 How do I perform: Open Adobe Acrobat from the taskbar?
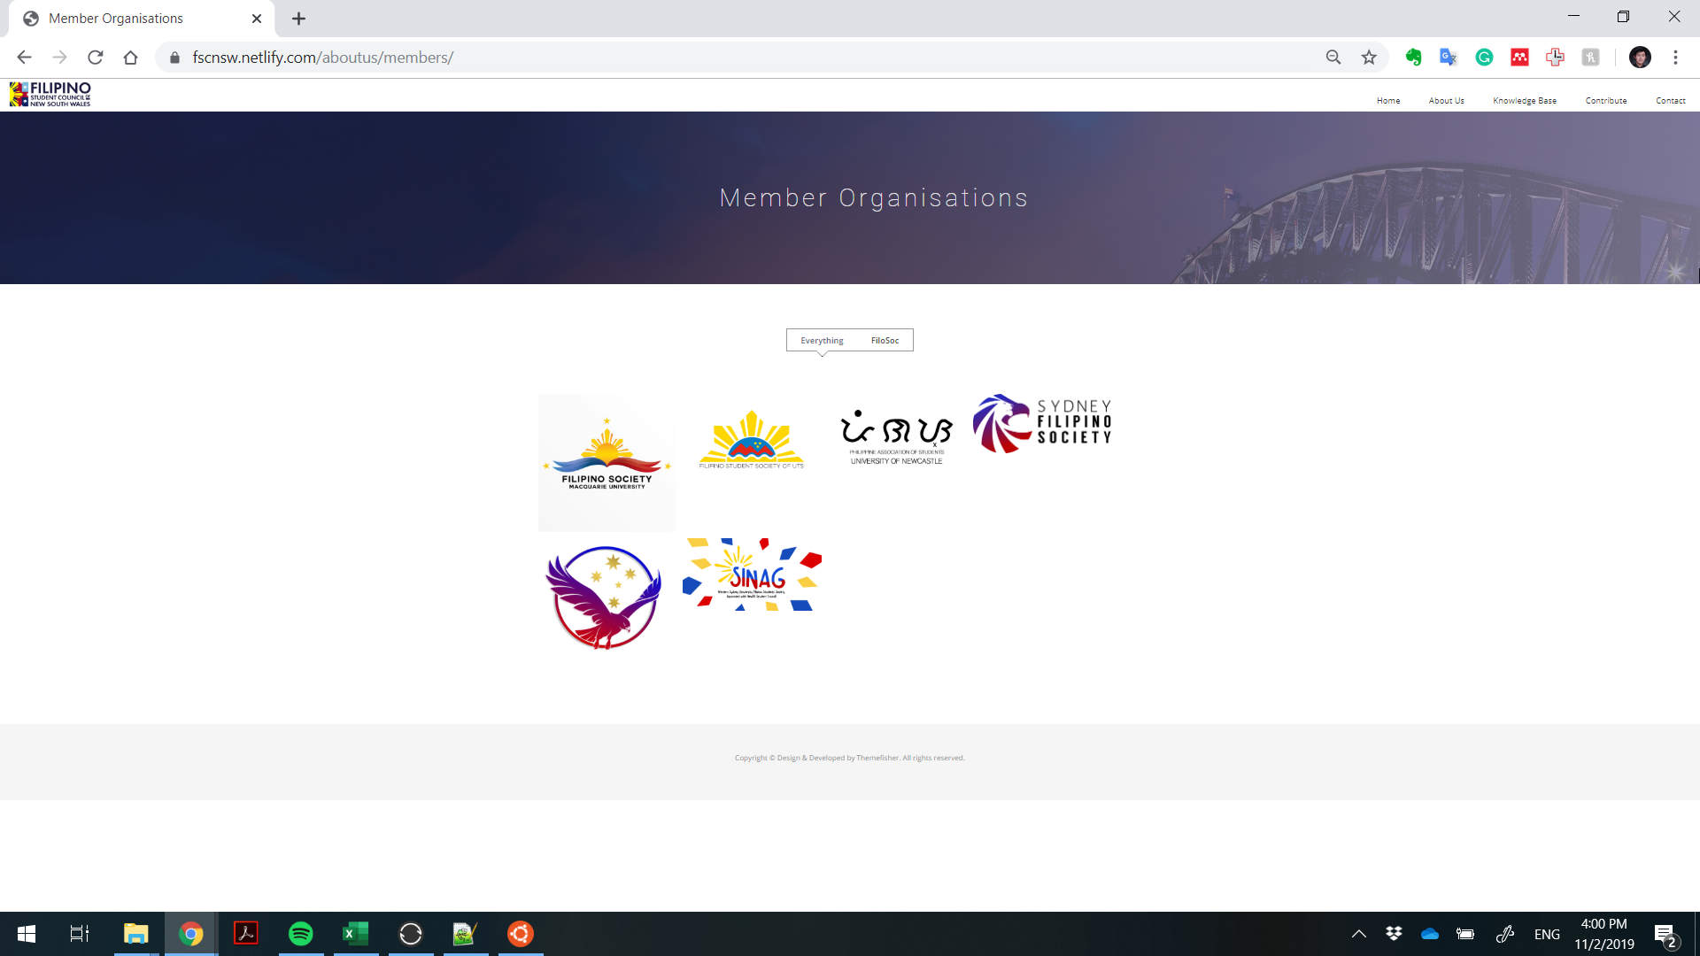(x=245, y=934)
